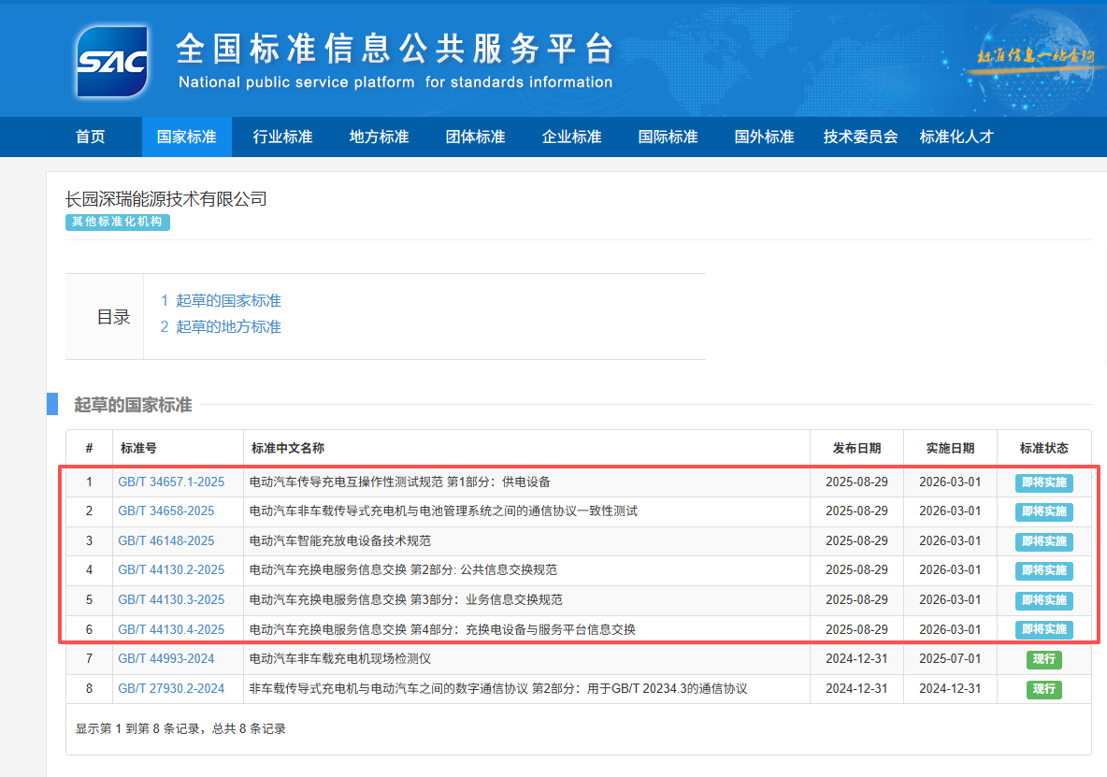Open the 首页 navigation tab
The height and width of the screenshot is (777, 1107).
pyautogui.click(x=91, y=137)
